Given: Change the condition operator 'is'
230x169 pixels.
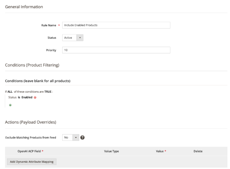Looking at the screenshot, I should [19, 97].
